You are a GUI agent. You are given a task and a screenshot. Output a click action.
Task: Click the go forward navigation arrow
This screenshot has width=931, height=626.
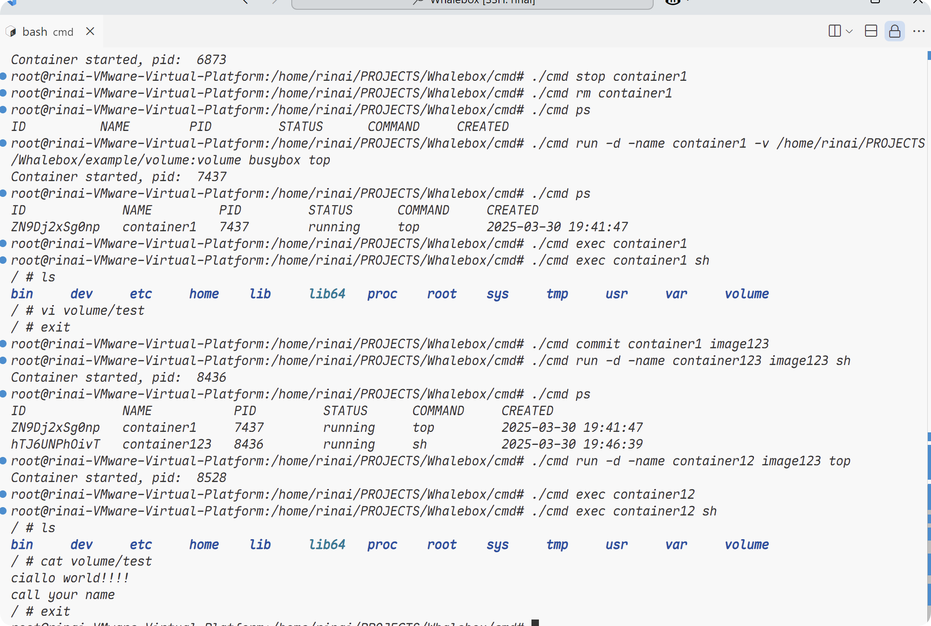pos(274,2)
